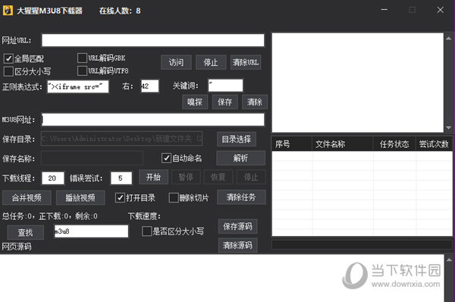Click the 合并视频 button

click(27, 198)
